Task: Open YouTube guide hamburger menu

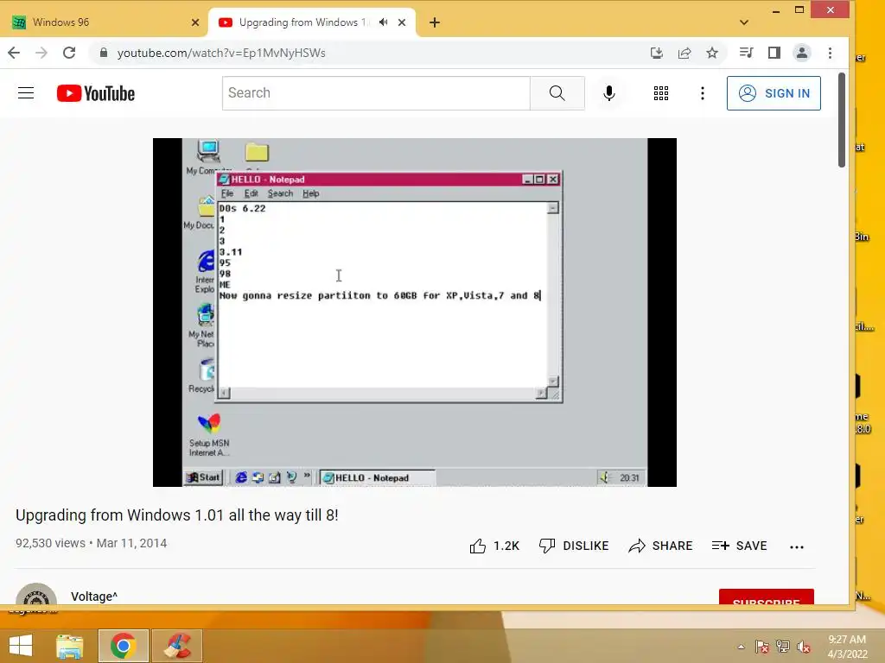Action: 26,93
